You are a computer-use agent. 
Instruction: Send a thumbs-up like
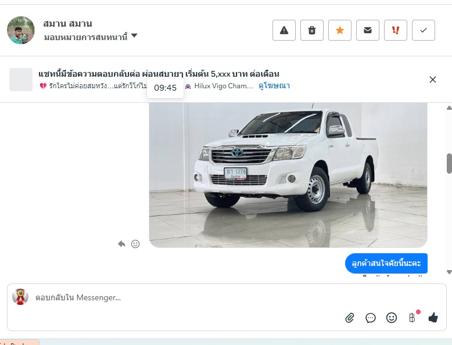point(433,318)
